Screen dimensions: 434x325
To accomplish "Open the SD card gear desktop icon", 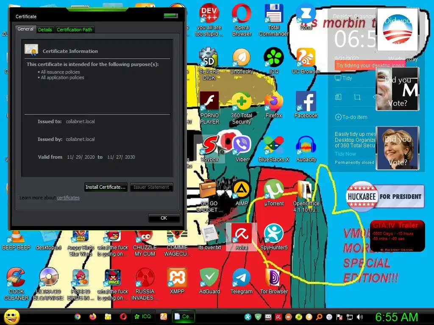I will pyautogui.click(x=209, y=64).
